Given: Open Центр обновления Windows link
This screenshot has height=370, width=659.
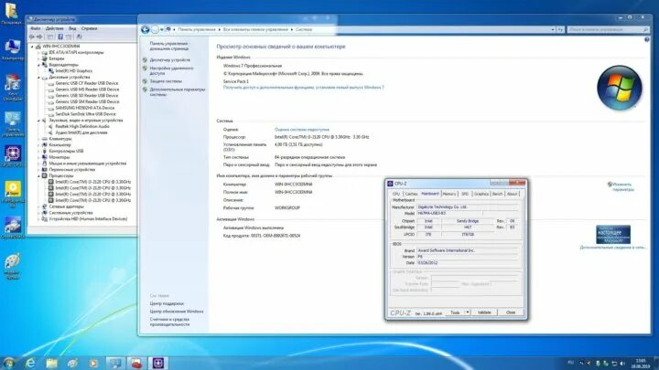Looking at the screenshot, I should [177, 312].
